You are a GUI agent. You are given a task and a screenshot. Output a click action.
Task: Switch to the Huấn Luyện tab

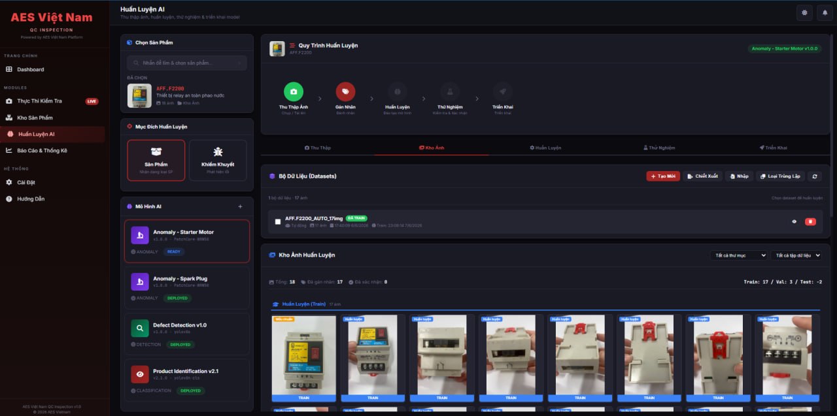point(545,148)
